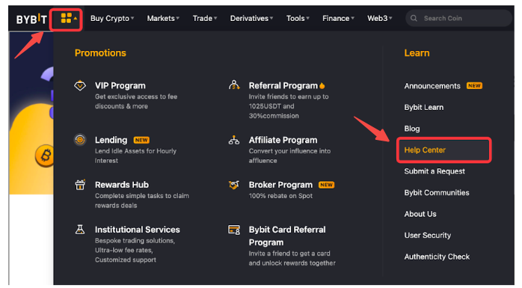
Task: Expand the Derivatives dropdown
Action: (x=252, y=18)
